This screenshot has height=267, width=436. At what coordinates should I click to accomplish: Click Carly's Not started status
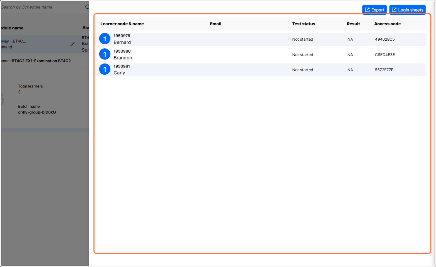coord(303,70)
